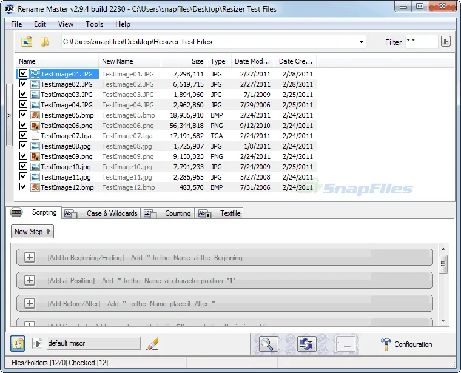
Task: Click the Scripting tab colored lights icon
Action: [16, 212]
